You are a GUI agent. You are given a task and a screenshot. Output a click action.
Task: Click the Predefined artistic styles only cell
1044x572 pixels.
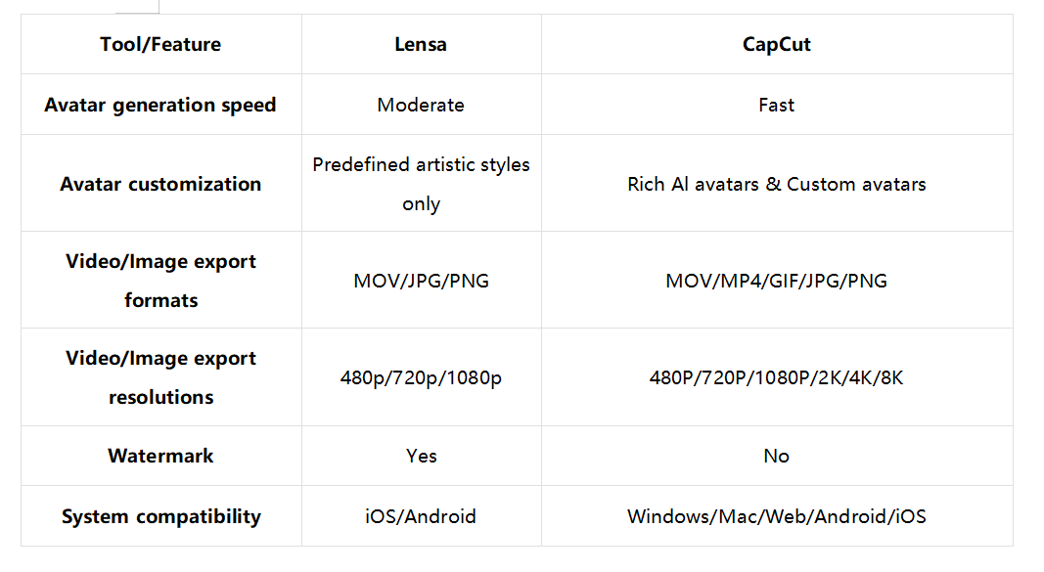(x=421, y=184)
